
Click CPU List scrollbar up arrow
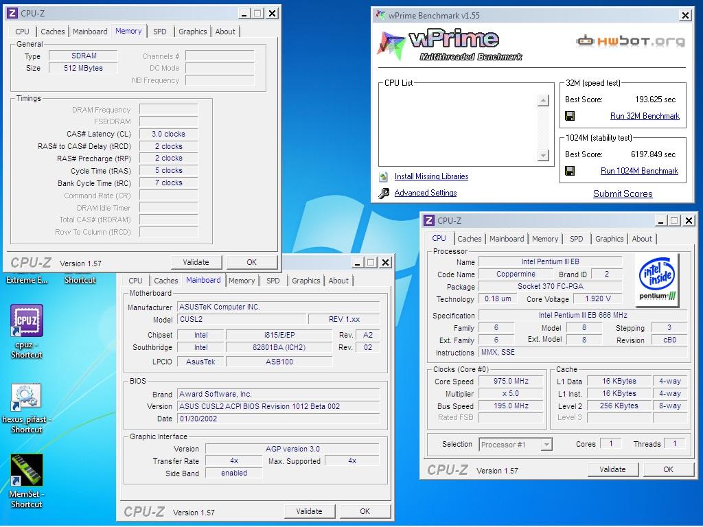point(543,100)
